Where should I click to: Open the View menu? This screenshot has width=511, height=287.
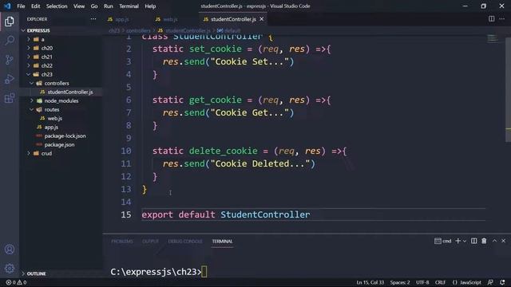[79, 6]
